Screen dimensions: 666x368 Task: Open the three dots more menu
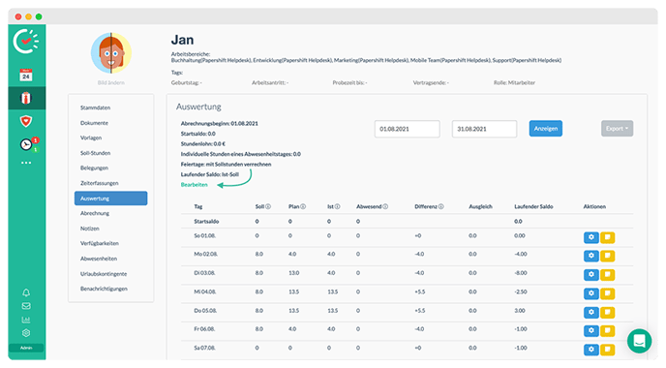26,163
